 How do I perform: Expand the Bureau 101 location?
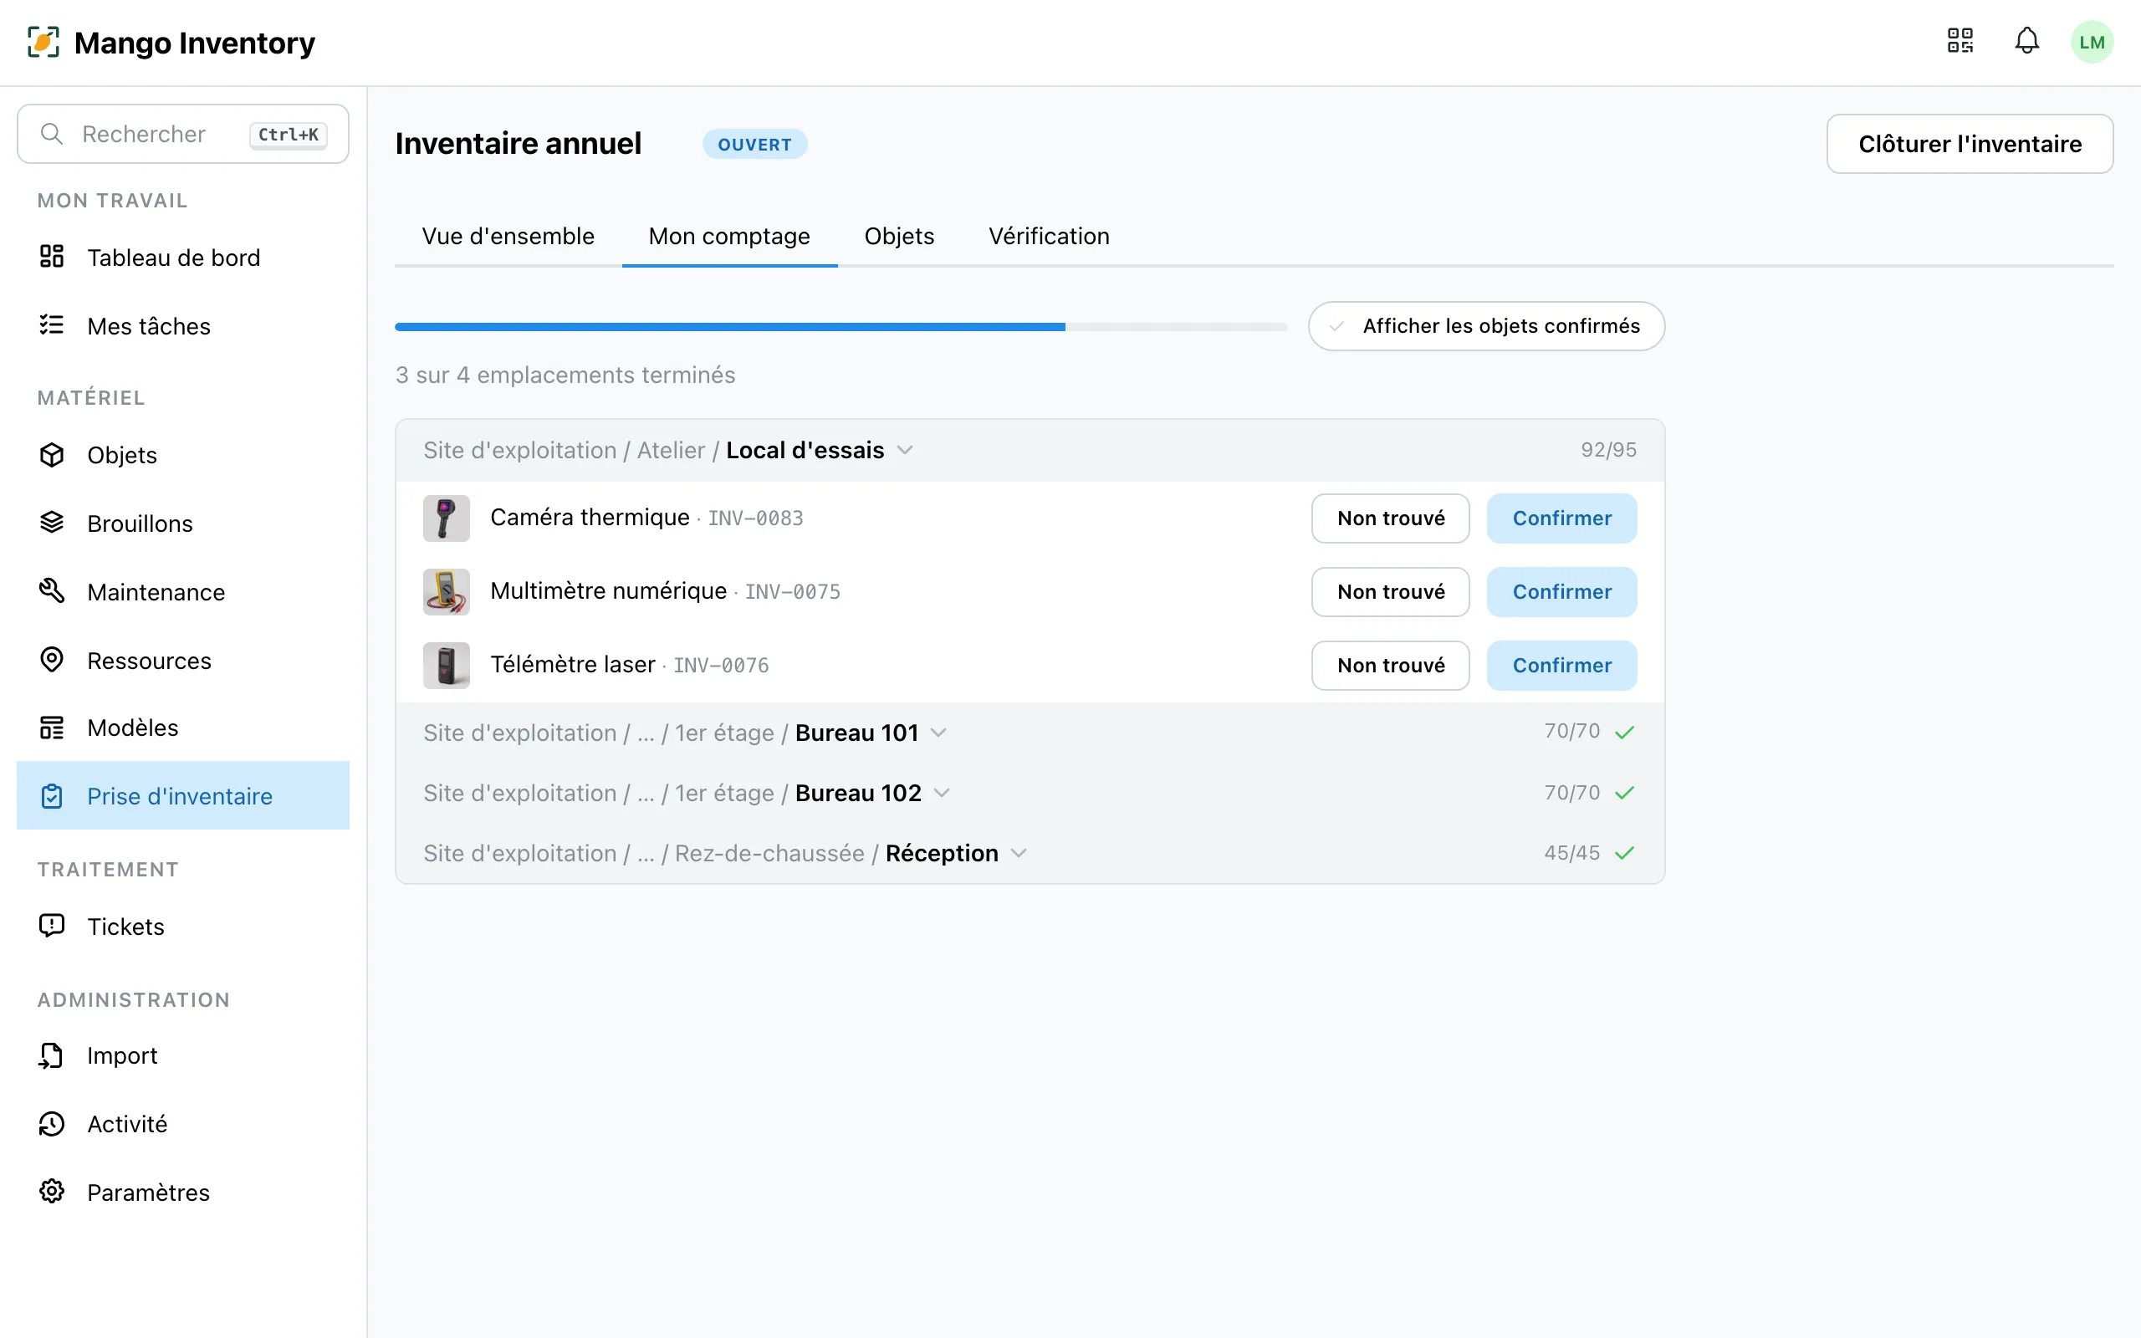pos(1030,733)
